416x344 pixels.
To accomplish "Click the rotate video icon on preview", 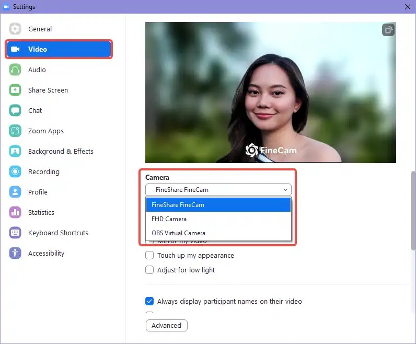I will [388, 30].
